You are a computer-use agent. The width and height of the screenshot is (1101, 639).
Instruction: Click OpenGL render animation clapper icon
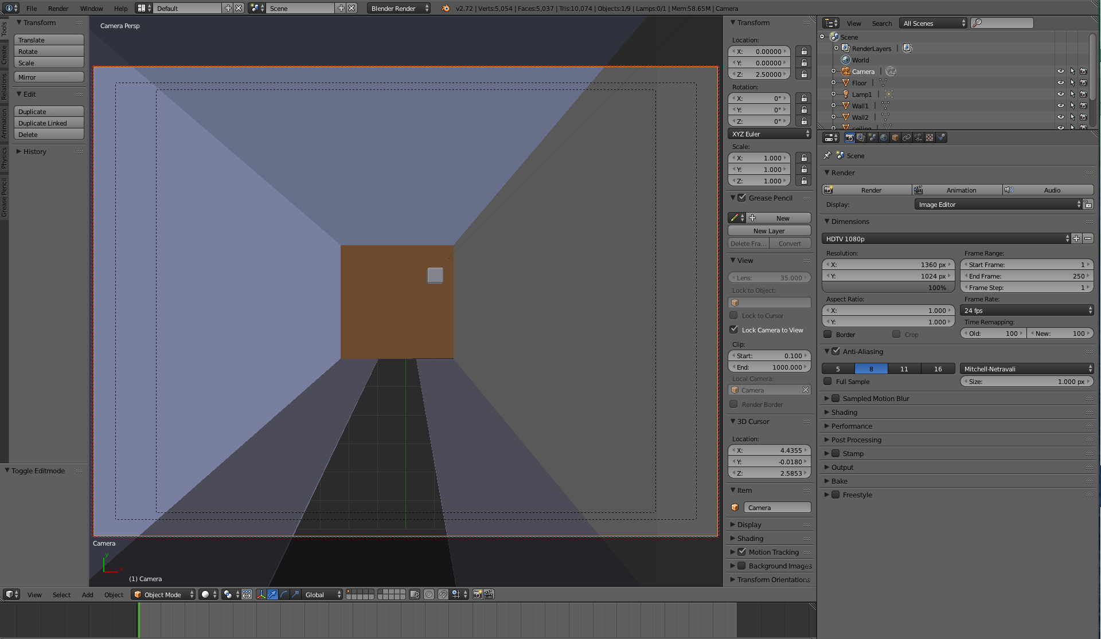point(489,594)
